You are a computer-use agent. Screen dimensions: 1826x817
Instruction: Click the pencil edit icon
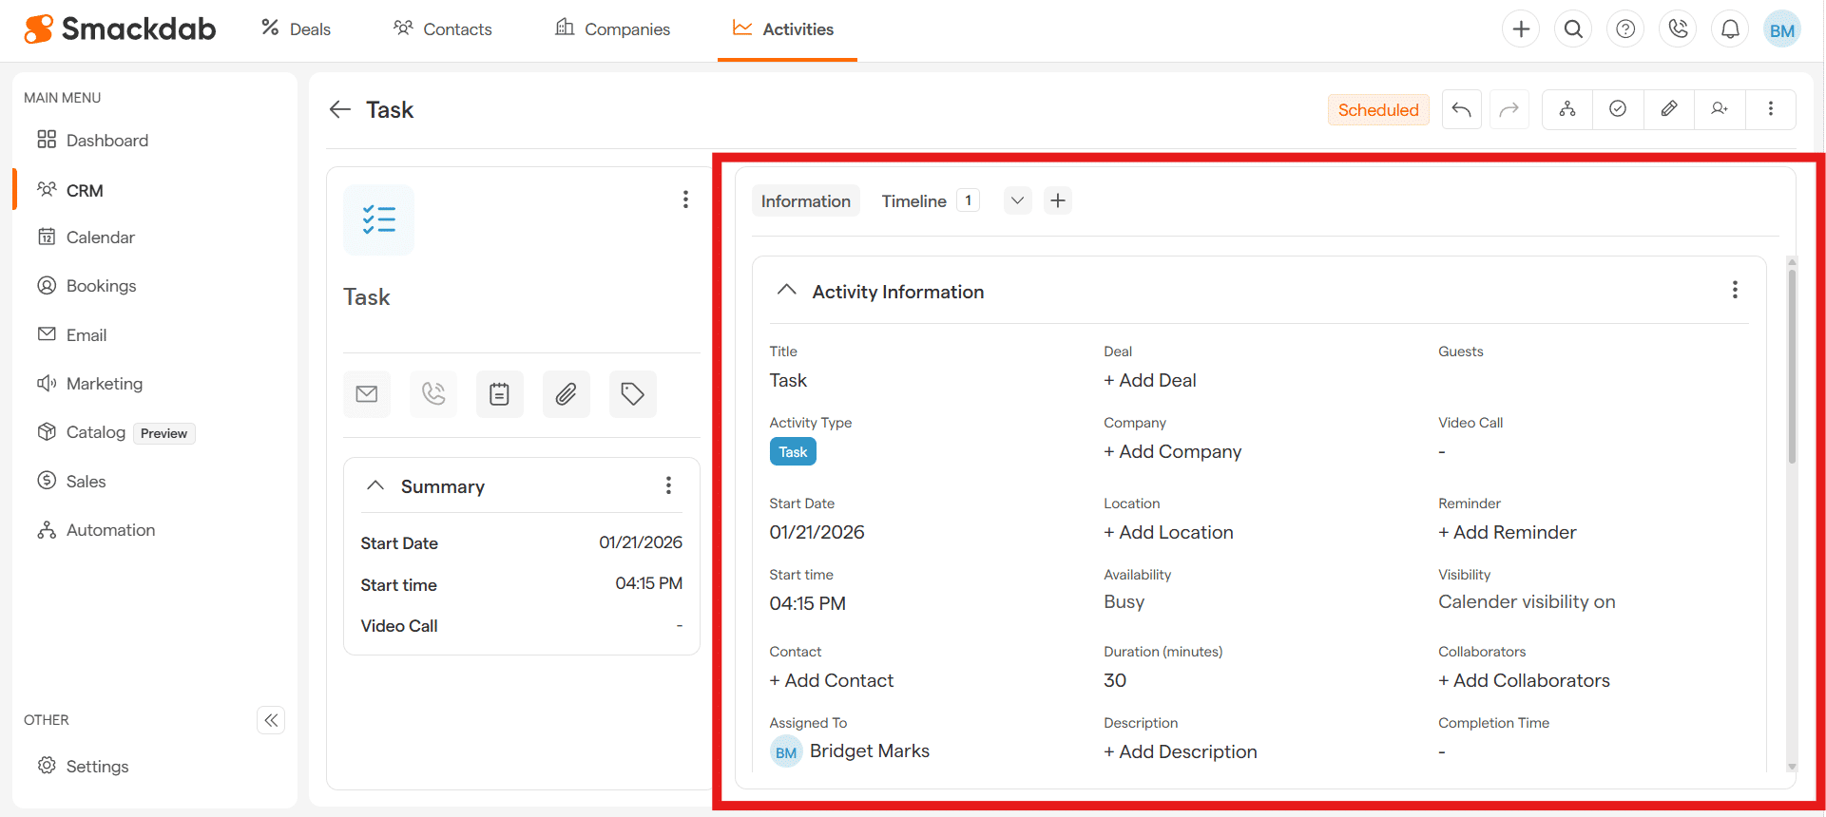point(1668,109)
